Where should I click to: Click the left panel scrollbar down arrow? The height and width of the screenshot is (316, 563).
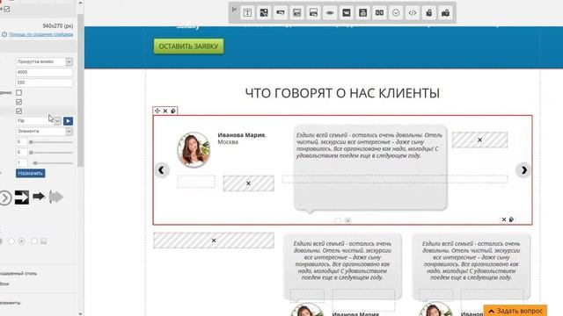point(80,313)
